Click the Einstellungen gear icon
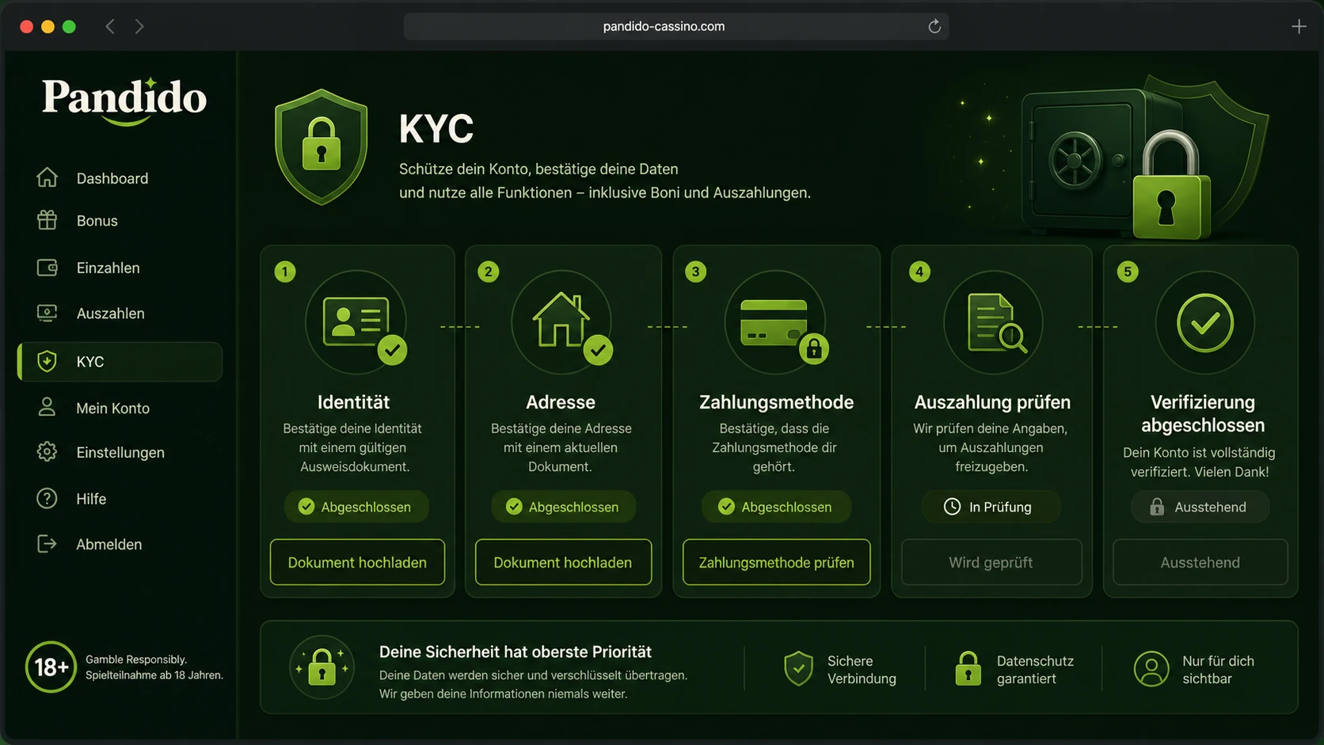 pos(48,452)
